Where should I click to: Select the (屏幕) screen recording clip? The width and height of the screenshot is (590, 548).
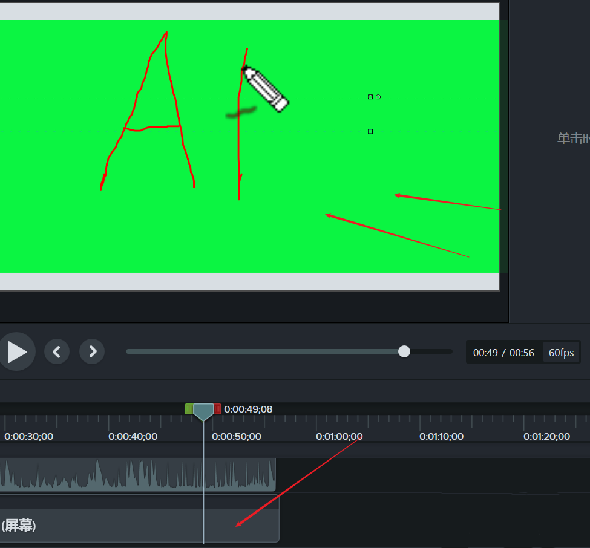121,525
